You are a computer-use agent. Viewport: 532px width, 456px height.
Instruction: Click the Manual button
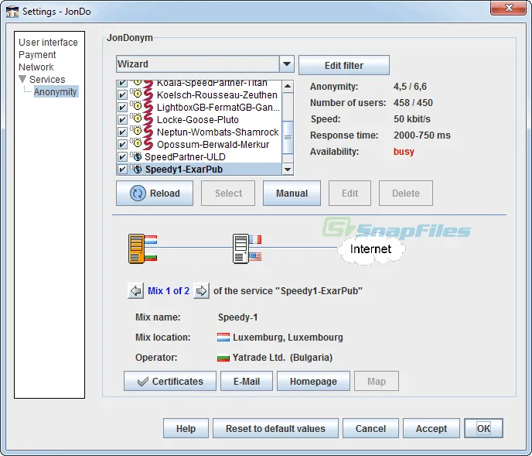292,194
